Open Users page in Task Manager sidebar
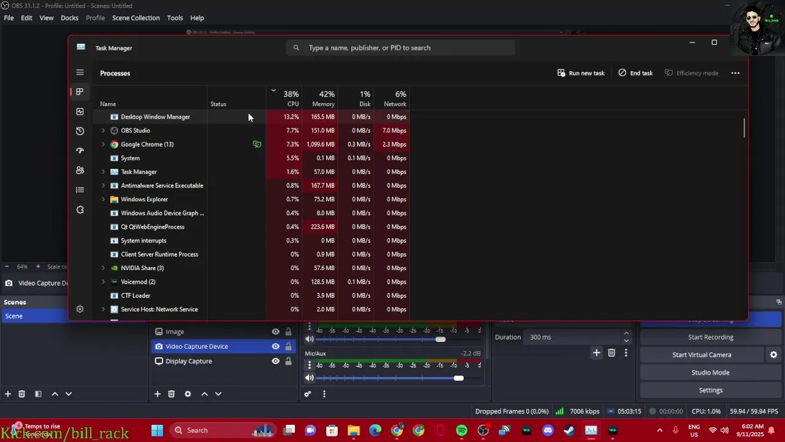 (80, 170)
